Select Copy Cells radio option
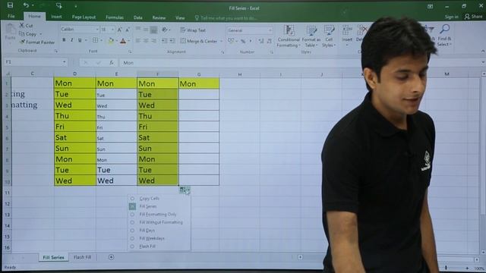 click(x=132, y=199)
